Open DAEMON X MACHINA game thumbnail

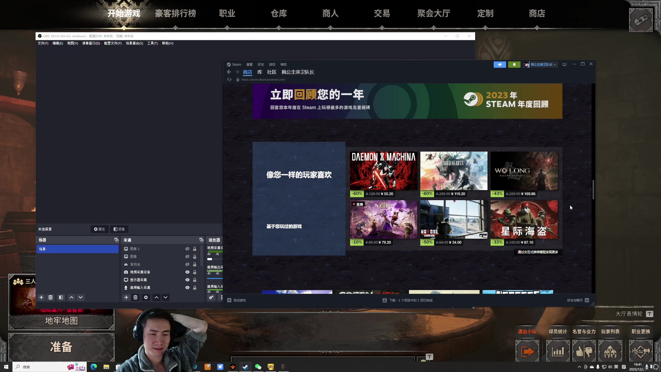(x=384, y=171)
